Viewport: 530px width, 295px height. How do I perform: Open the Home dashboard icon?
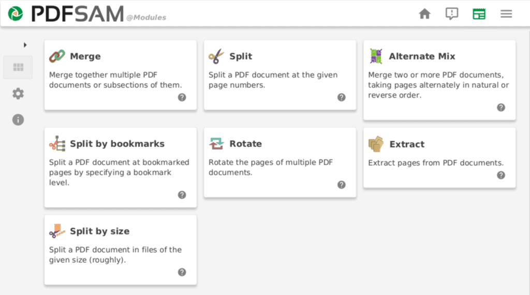[424, 14]
